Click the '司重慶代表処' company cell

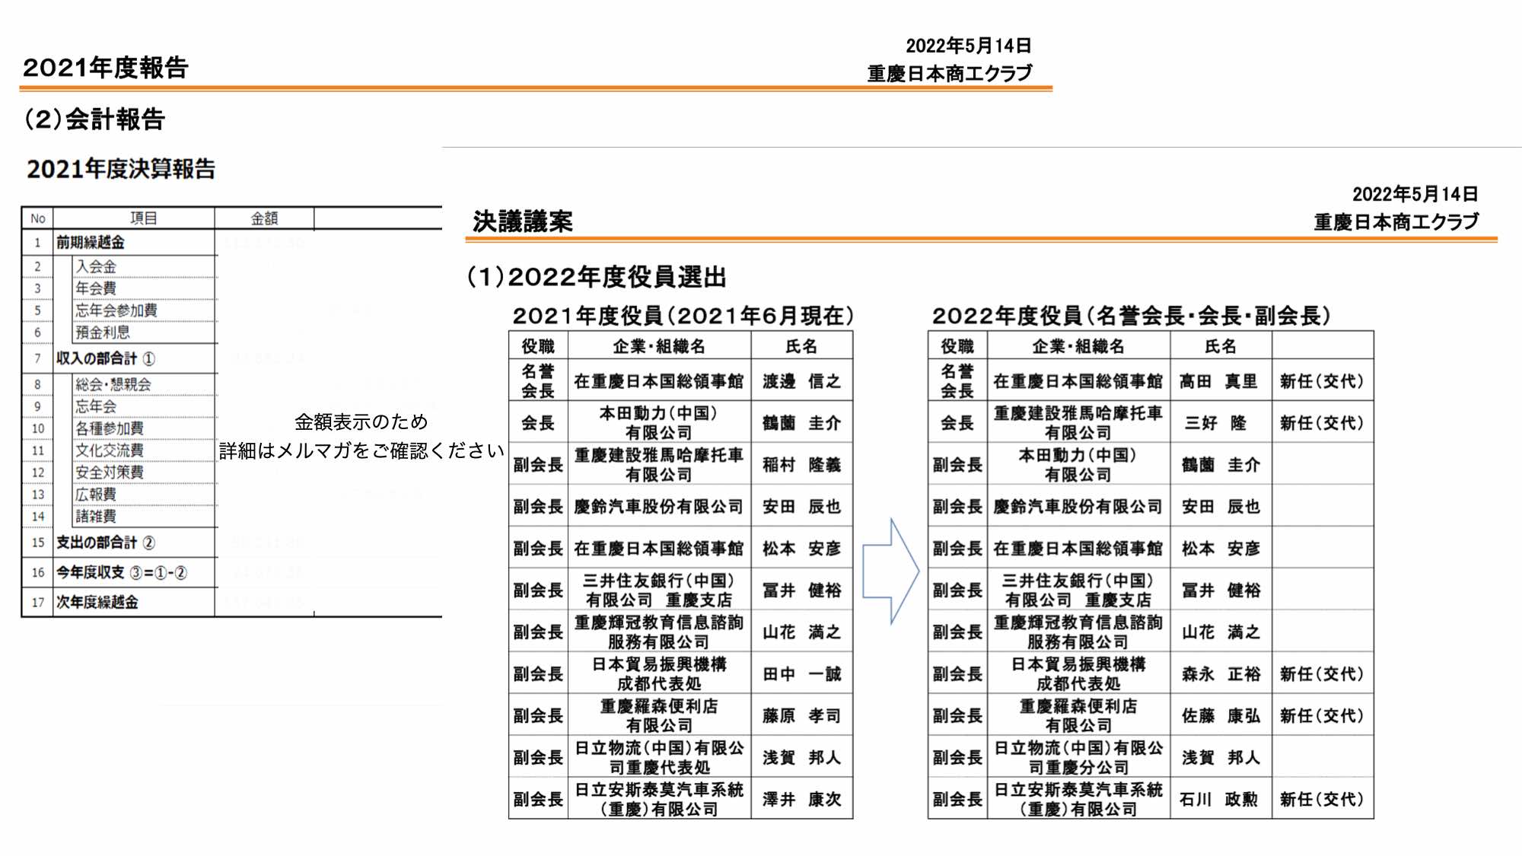click(660, 758)
